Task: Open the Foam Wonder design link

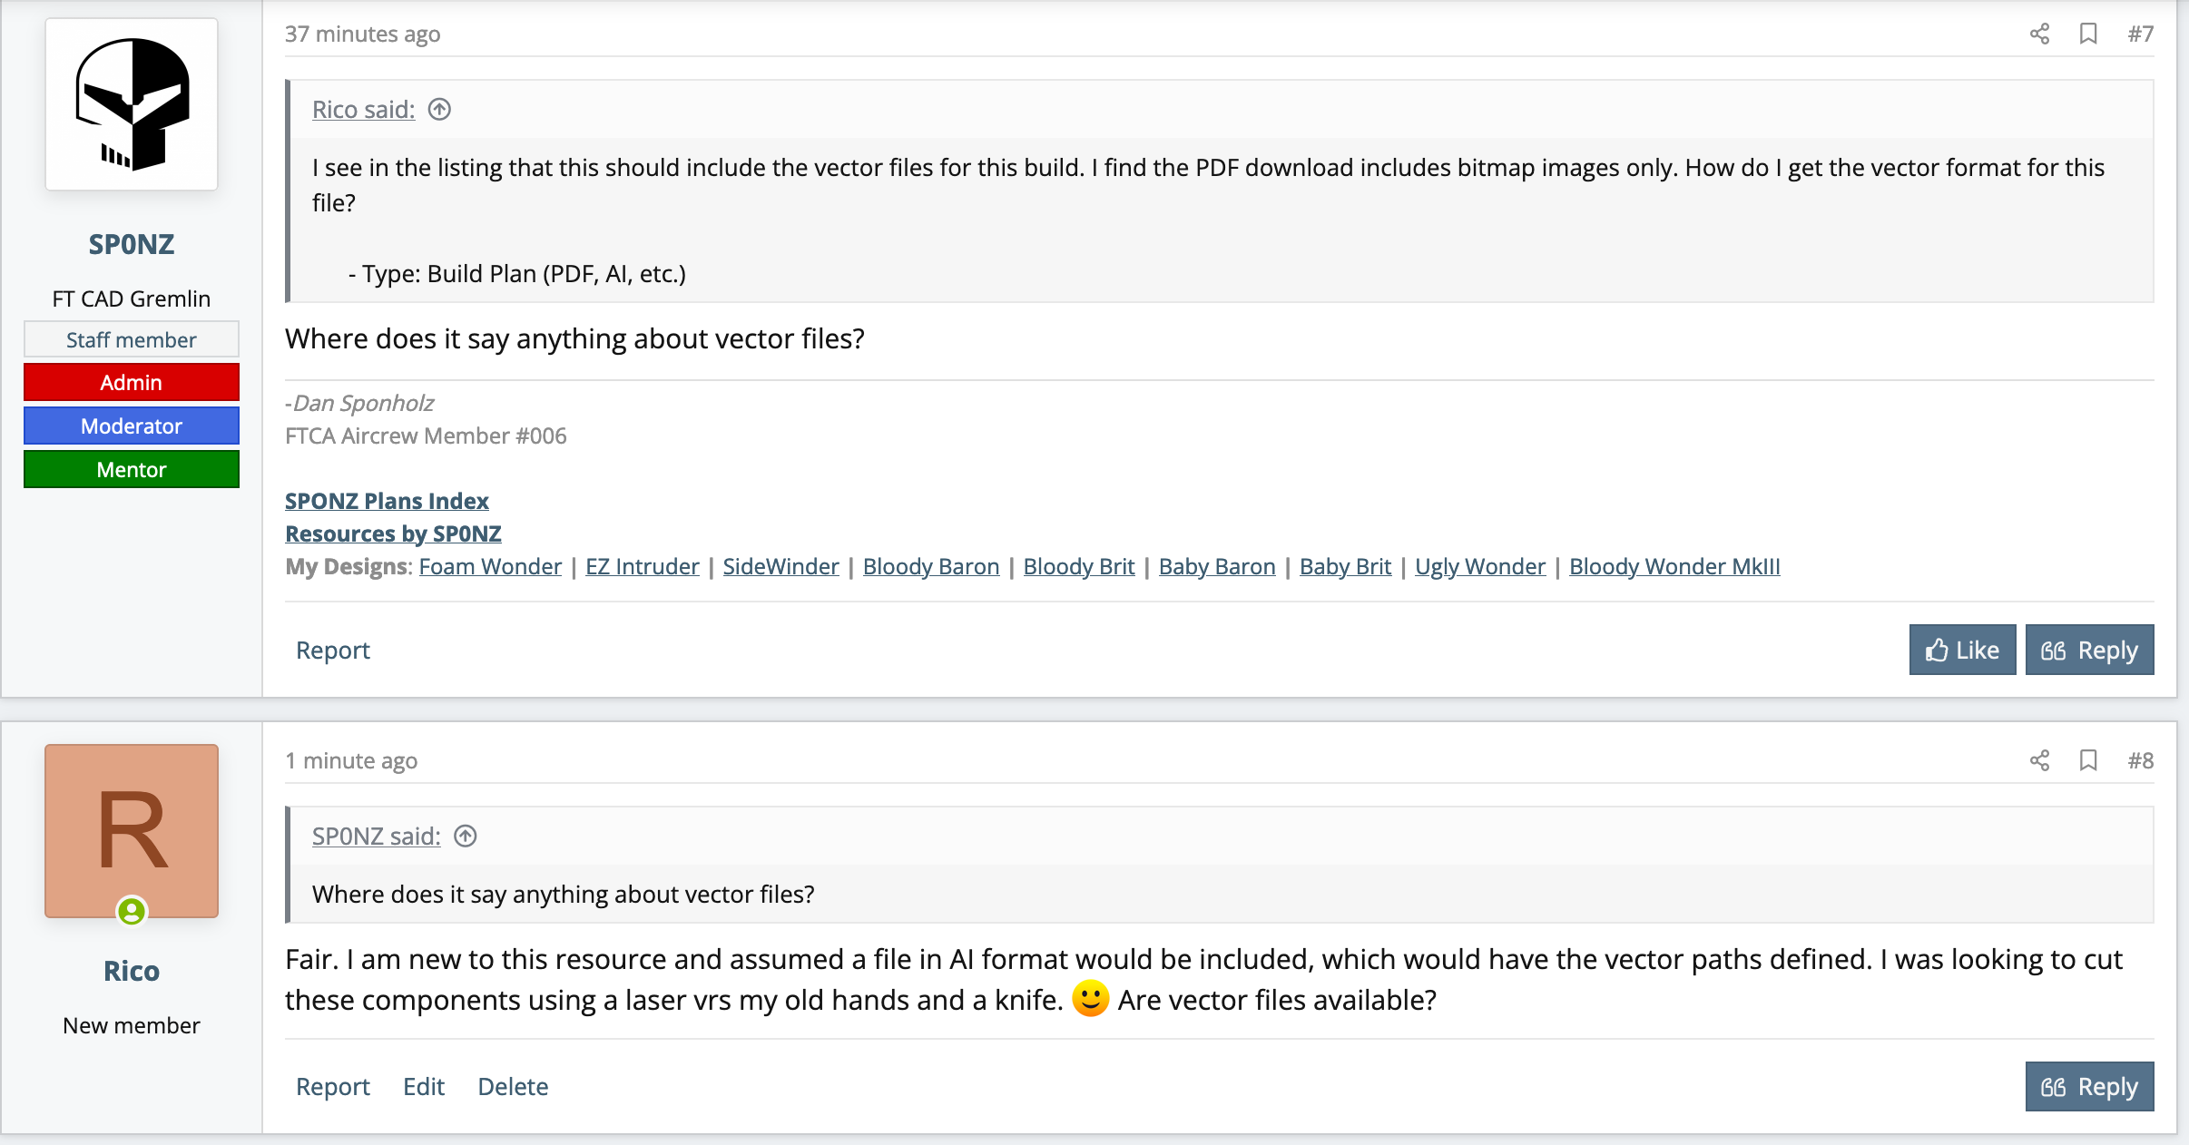Action: click(490, 566)
